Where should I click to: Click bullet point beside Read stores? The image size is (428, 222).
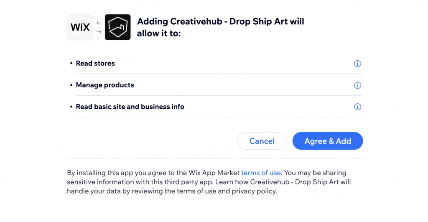71,64
